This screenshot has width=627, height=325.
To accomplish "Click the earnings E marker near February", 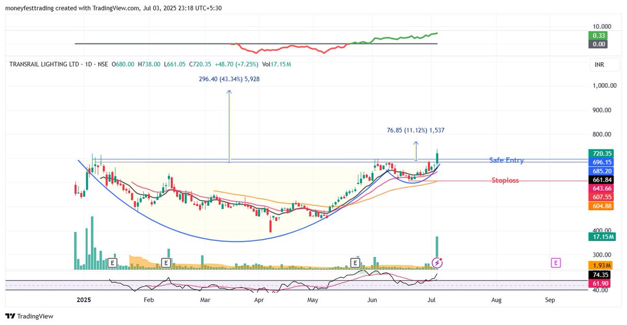I will (x=166, y=262).
